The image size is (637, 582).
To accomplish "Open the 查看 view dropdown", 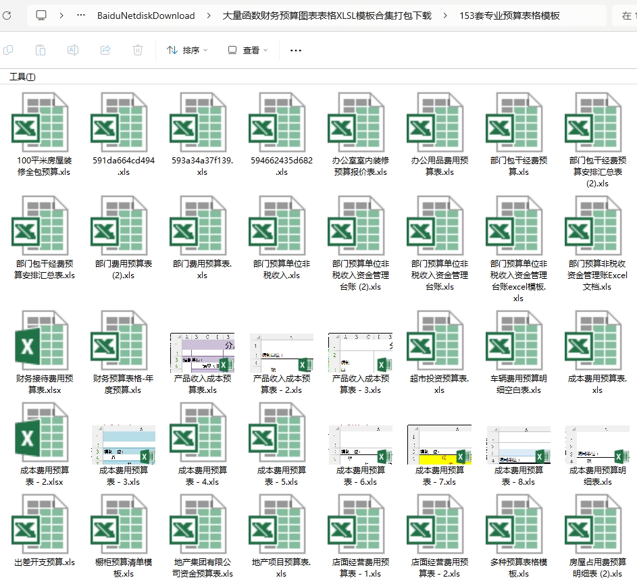I will tap(248, 50).
